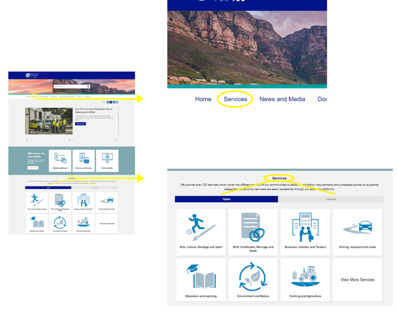The image size is (397, 312).
Task: Select News and Media in the navigation
Action: pyautogui.click(x=282, y=99)
